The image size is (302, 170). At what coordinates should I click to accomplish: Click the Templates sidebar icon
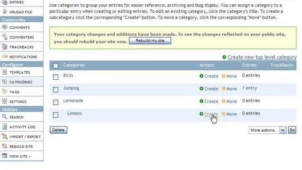point(5,72)
